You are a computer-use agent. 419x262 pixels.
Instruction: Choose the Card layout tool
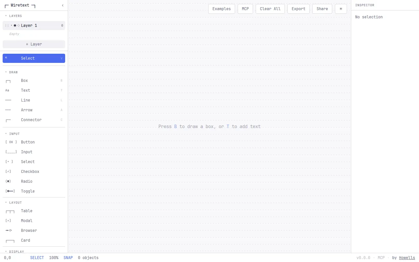[x=34, y=240]
